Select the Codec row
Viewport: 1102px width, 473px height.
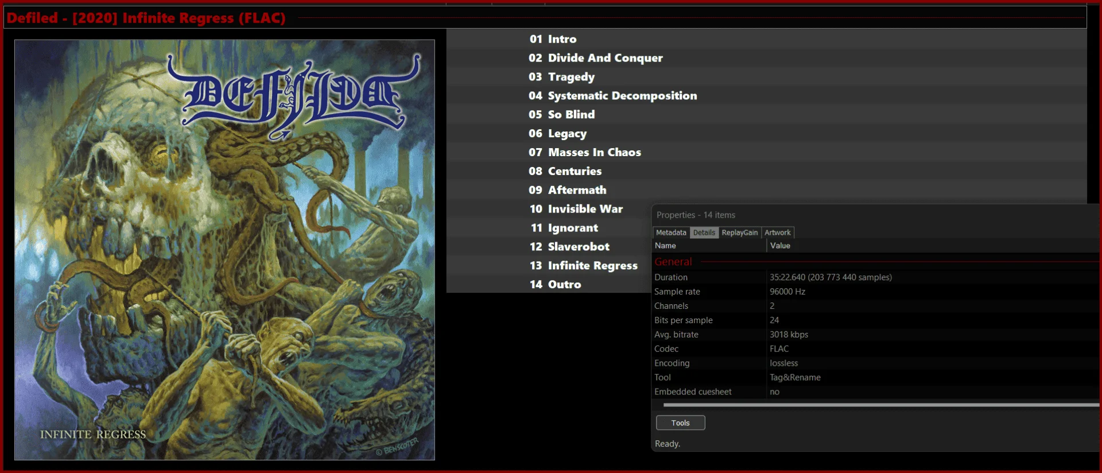[x=876, y=349]
